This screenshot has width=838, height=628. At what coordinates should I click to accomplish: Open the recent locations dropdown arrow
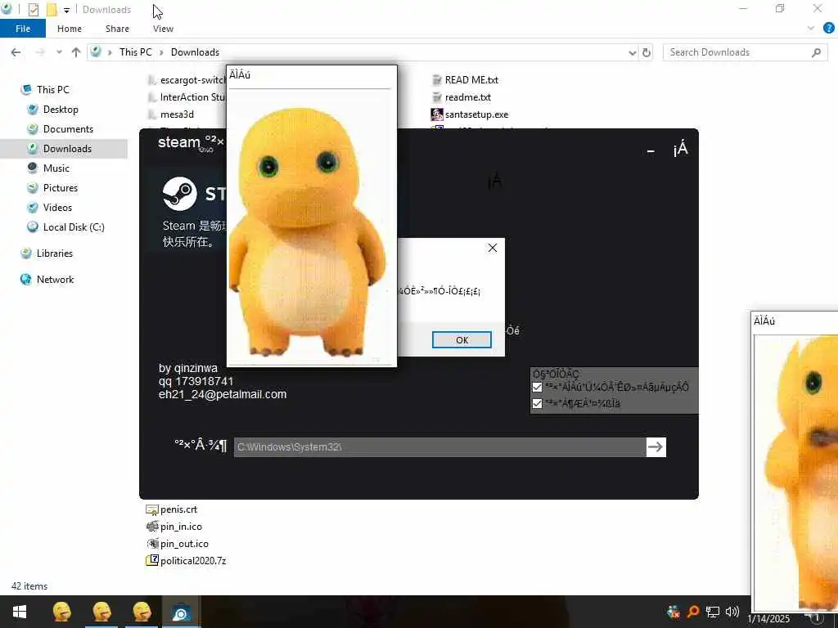59,52
